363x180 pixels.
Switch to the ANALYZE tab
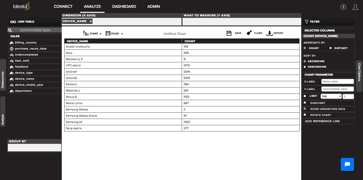tap(92, 7)
